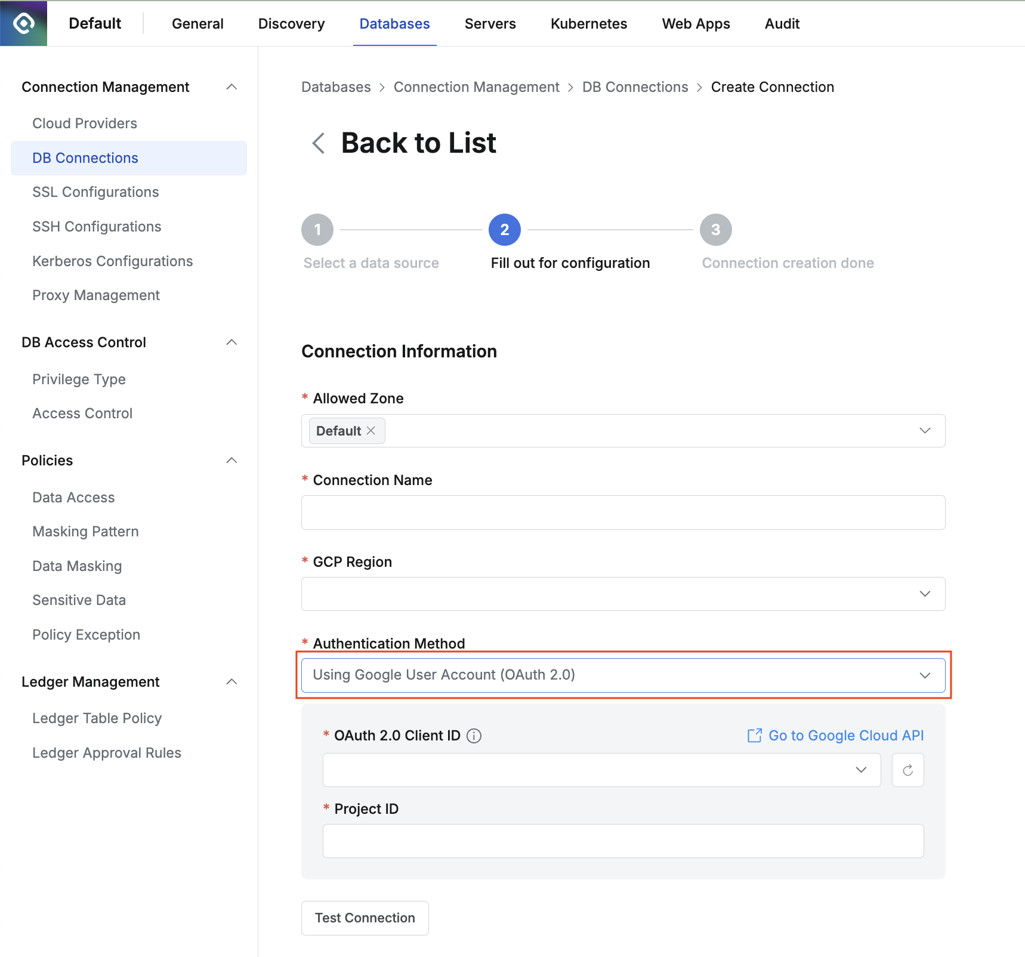Collapse the Connection Management section

(x=232, y=87)
